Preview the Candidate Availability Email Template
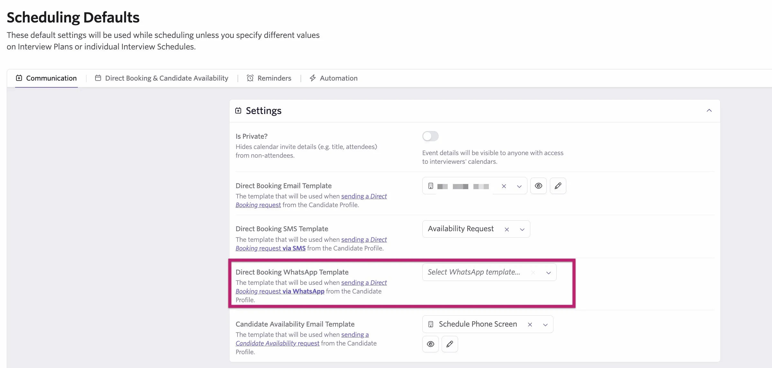This screenshot has height=368, width=772. 430,344
